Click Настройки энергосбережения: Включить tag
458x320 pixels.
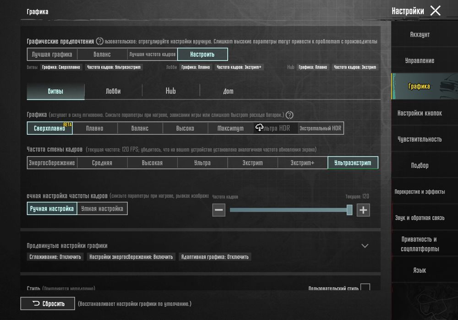pyautogui.click(x=131, y=257)
